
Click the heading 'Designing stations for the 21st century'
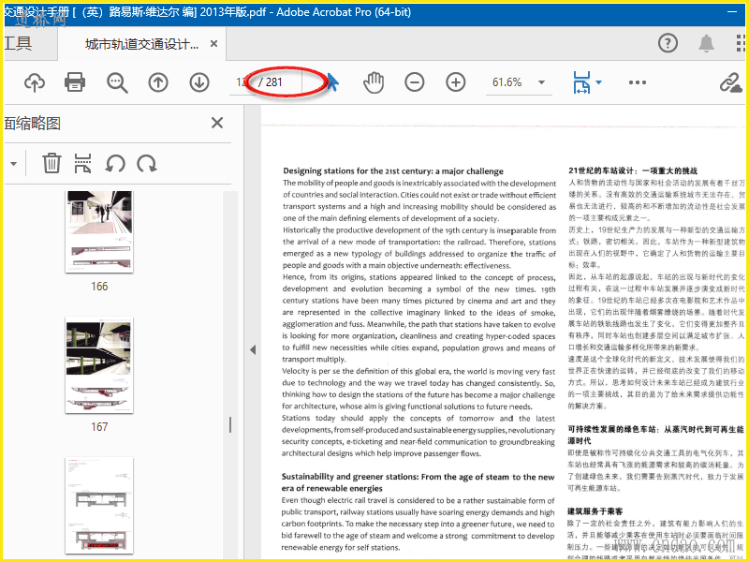tap(393, 171)
